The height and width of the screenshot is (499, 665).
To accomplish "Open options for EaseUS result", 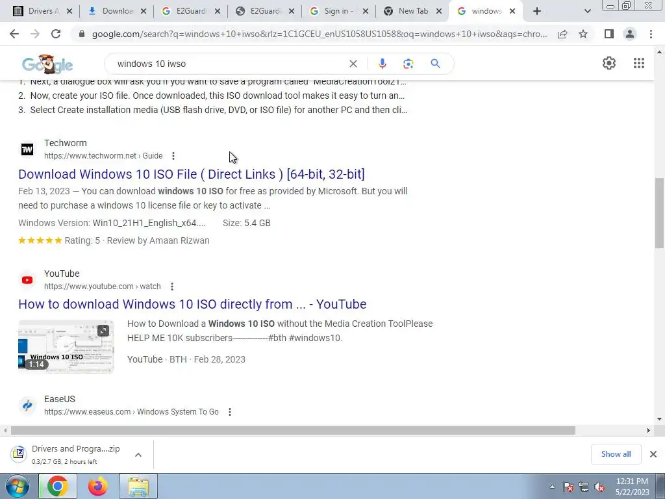I will (x=229, y=411).
